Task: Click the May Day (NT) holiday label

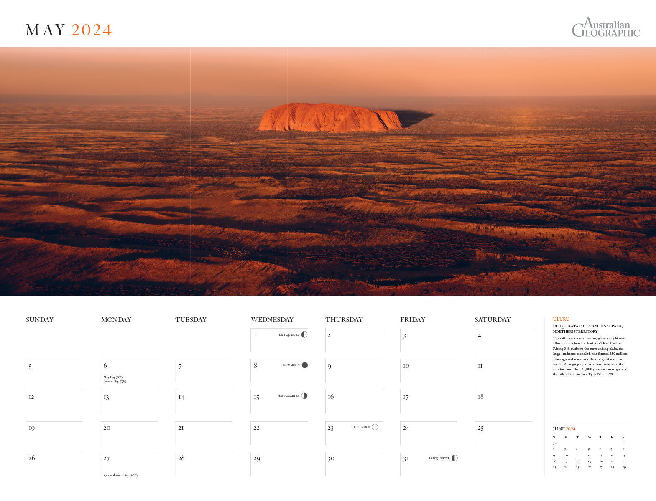Action: click(113, 377)
